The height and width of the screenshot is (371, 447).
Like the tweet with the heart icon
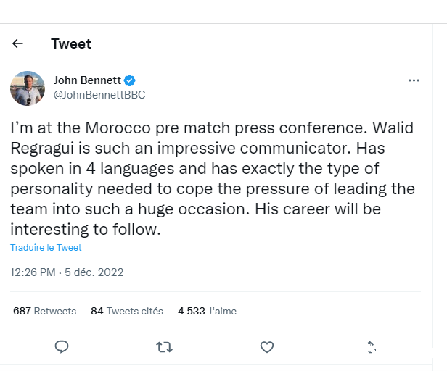coord(267,347)
